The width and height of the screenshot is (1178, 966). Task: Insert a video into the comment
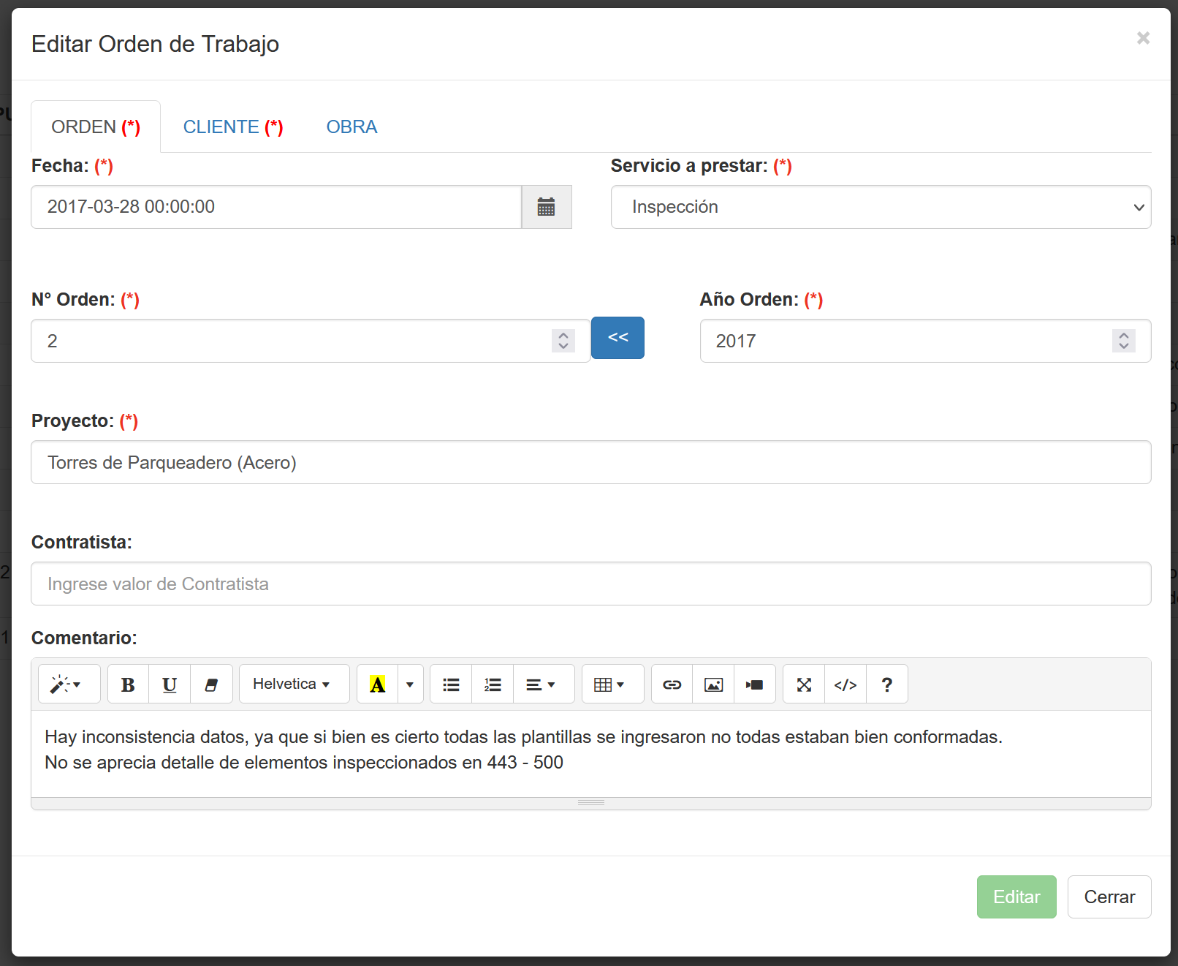(754, 684)
